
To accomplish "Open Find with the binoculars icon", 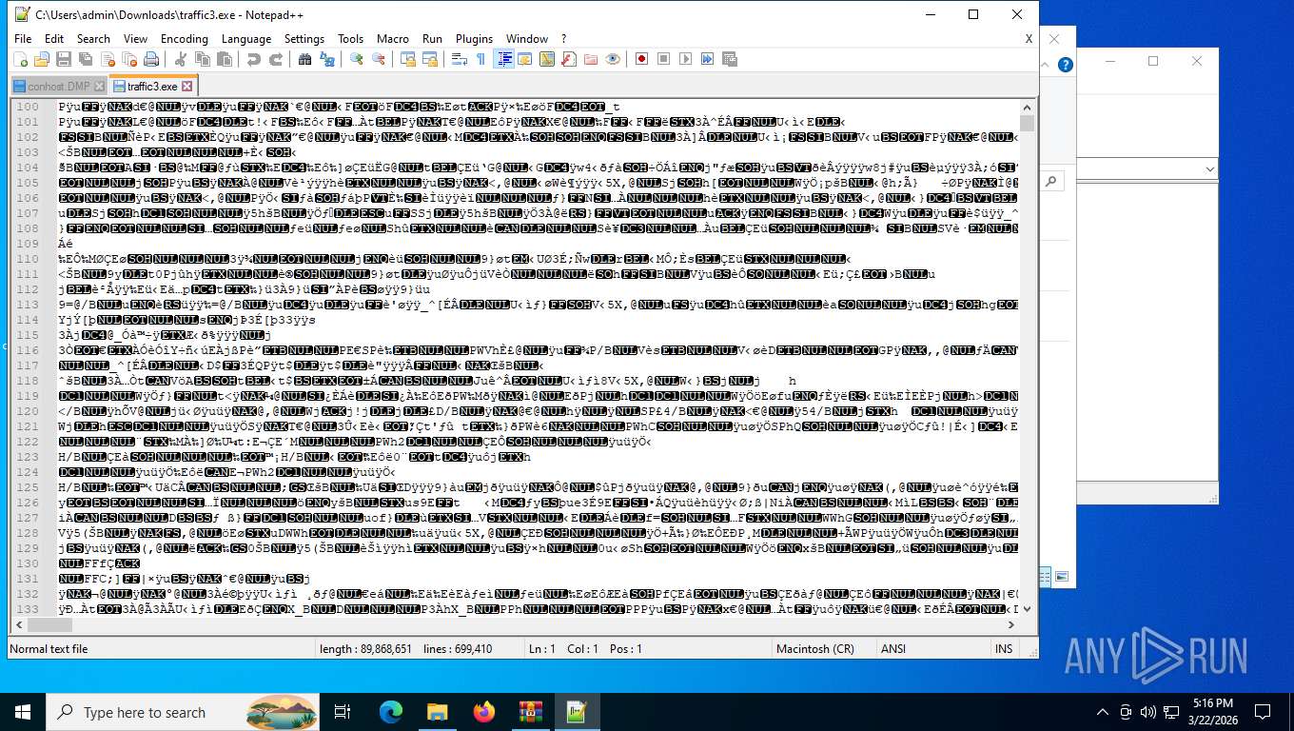I will click(x=304, y=59).
